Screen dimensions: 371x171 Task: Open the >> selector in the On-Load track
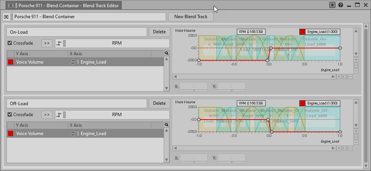coord(47,43)
